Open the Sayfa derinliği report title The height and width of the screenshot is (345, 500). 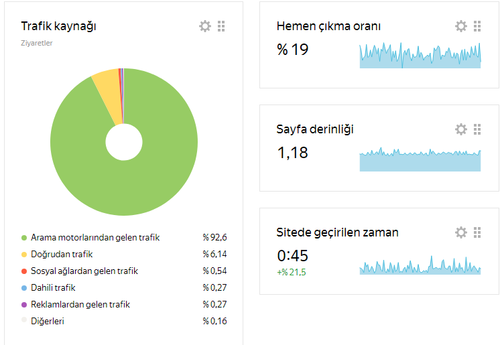[x=315, y=130]
